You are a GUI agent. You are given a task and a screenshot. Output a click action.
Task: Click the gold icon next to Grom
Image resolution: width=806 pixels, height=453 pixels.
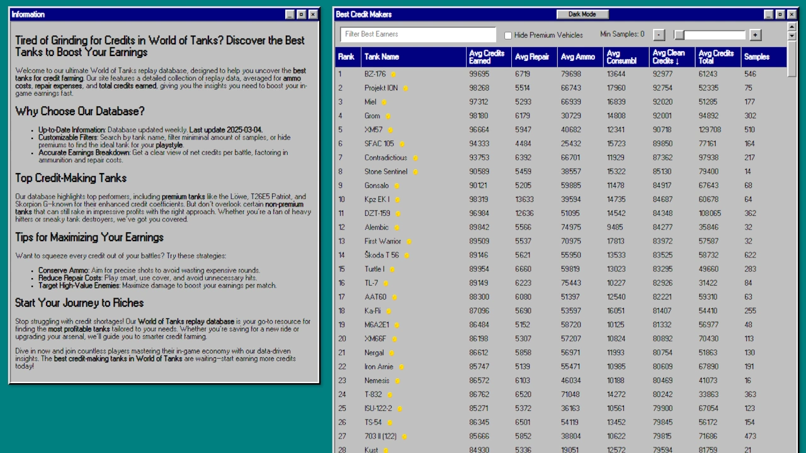coord(388,116)
